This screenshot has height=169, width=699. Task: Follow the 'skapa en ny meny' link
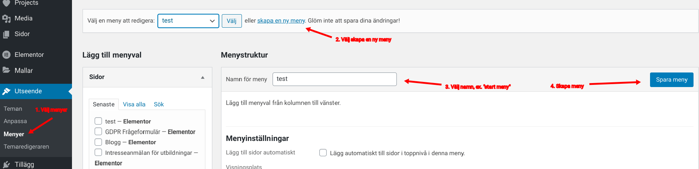[x=281, y=21]
